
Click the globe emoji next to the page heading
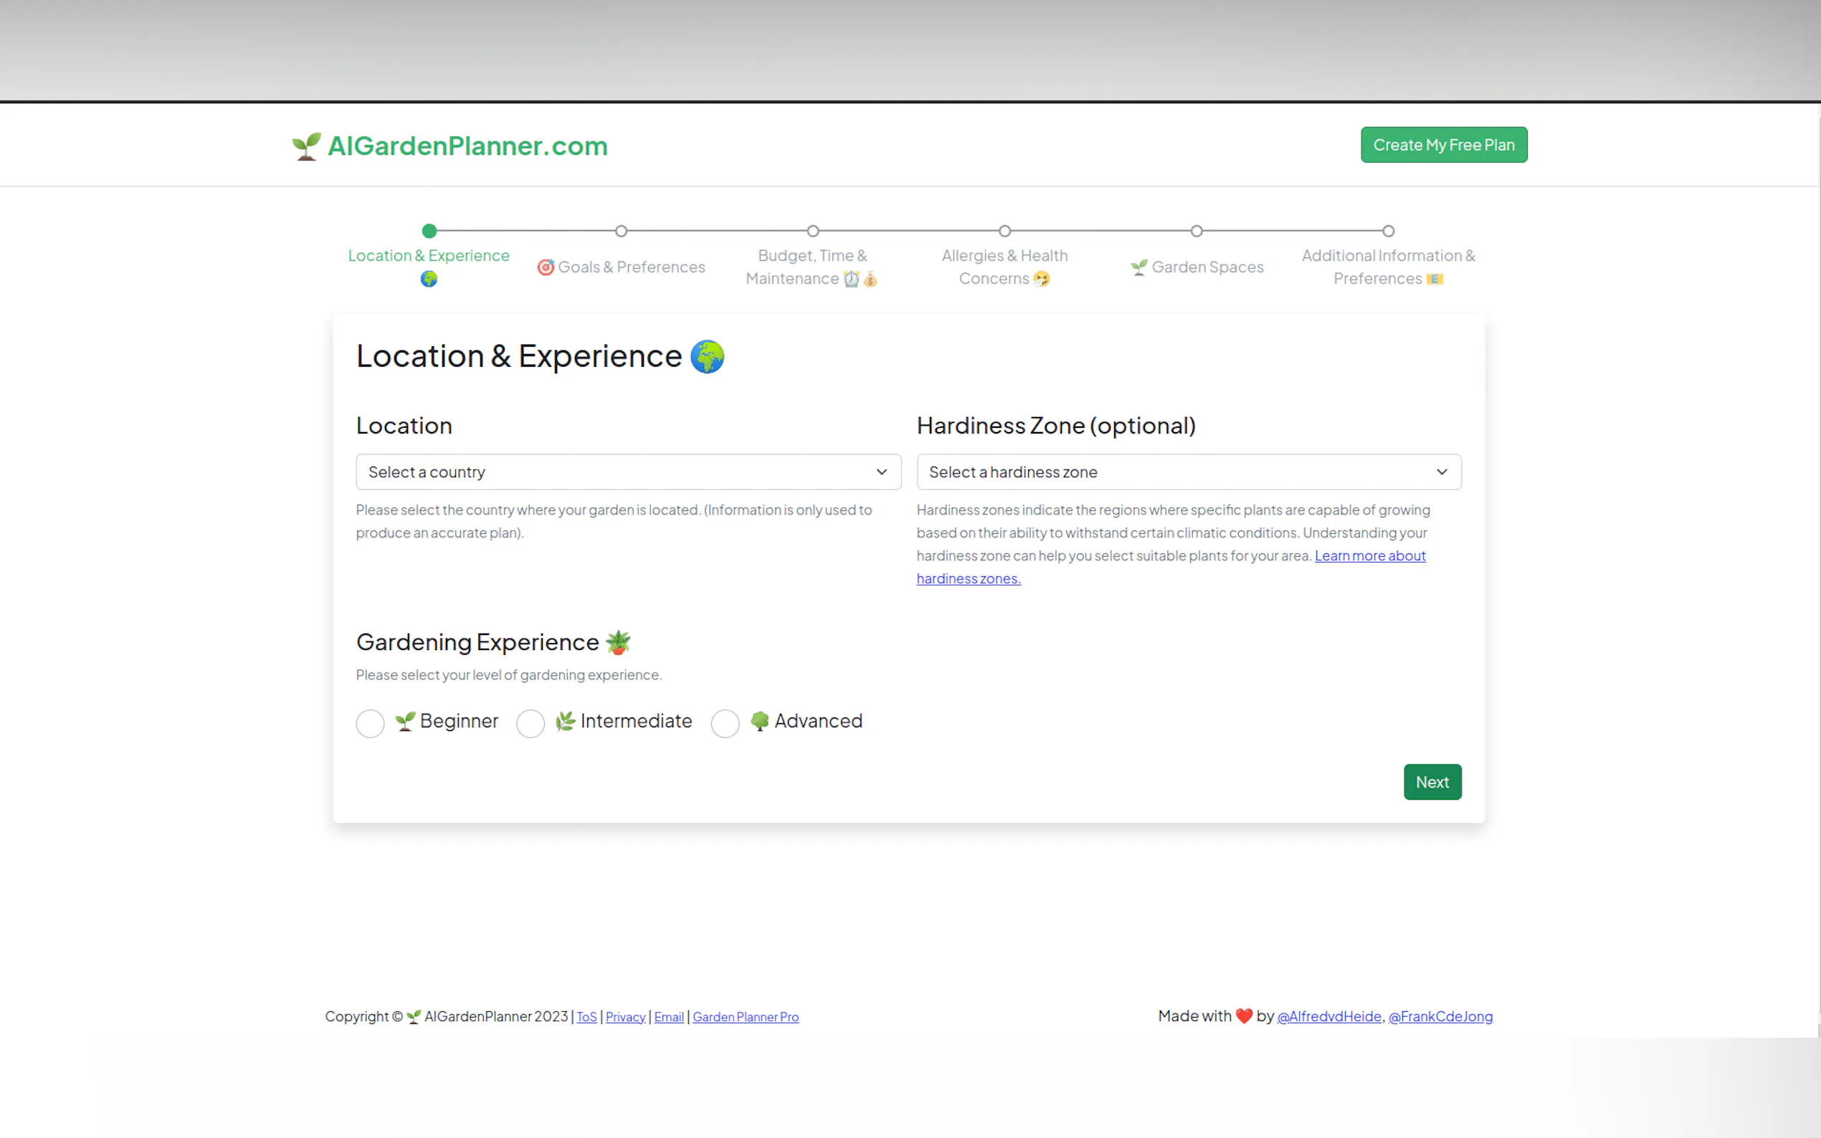pos(707,357)
